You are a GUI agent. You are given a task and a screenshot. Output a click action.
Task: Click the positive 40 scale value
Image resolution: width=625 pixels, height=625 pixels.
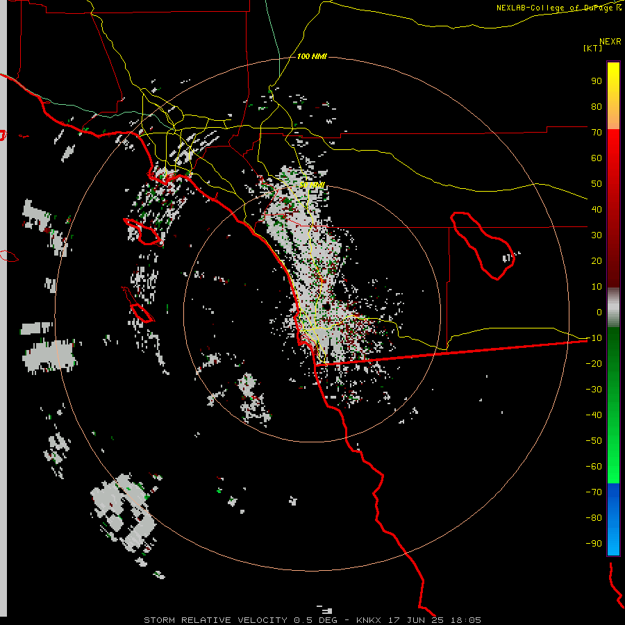(x=597, y=210)
